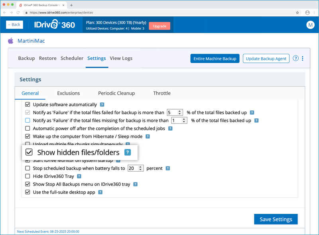
Task: Open help for Automatic power off option
Action: coord(170,129)
